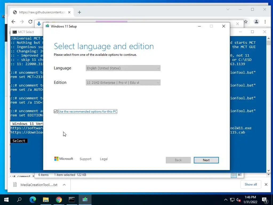This screenshot has height=205, width=273.
Task: Open the network tray icon
Action: 232,200
